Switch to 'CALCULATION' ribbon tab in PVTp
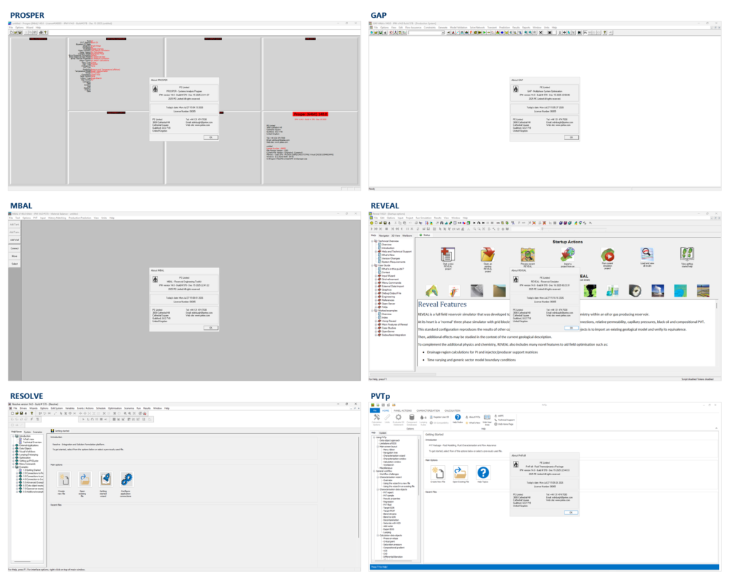The image size is (729, 579). 452,411
